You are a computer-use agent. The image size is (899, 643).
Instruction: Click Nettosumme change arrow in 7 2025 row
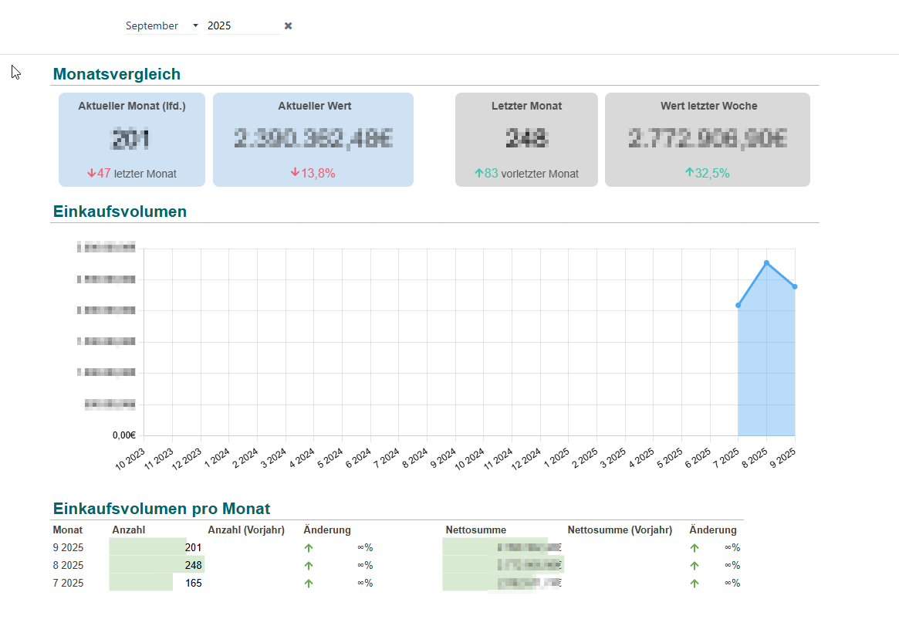tap(695, 584)
